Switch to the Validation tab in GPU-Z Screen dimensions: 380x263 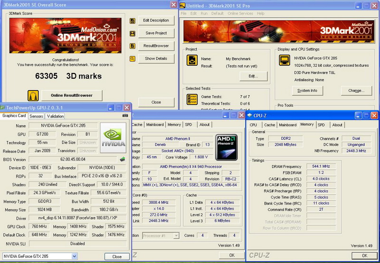click(x=55, y=116)
